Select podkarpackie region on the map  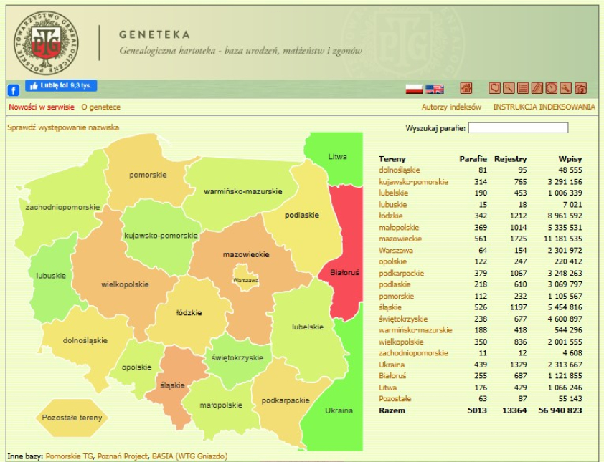click(286, 400)
